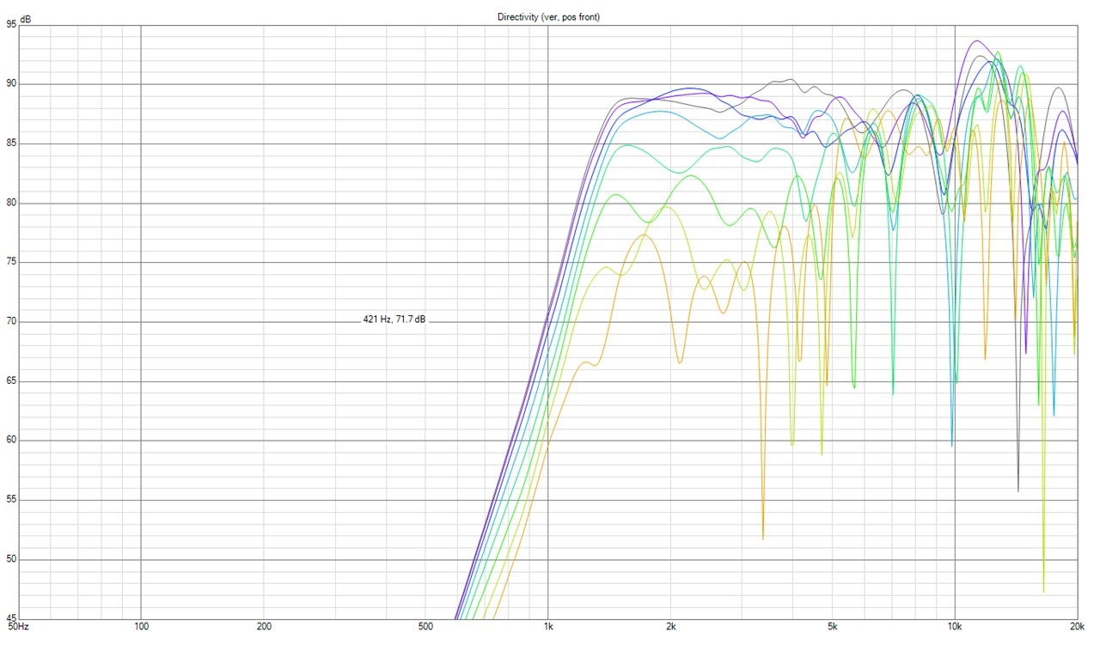
Task: Click the '50' dB axis label
Action: tap(11, 559)
